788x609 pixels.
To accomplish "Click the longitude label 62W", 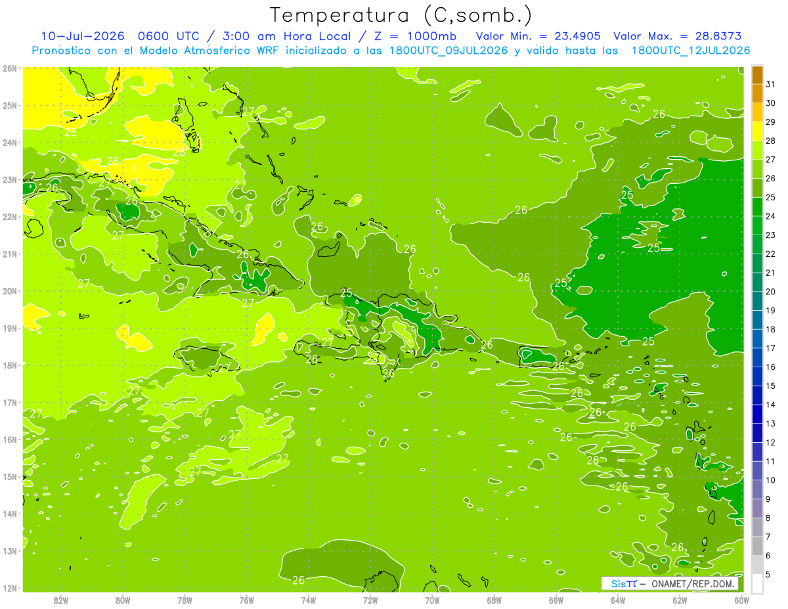I will tap(680, 600).
